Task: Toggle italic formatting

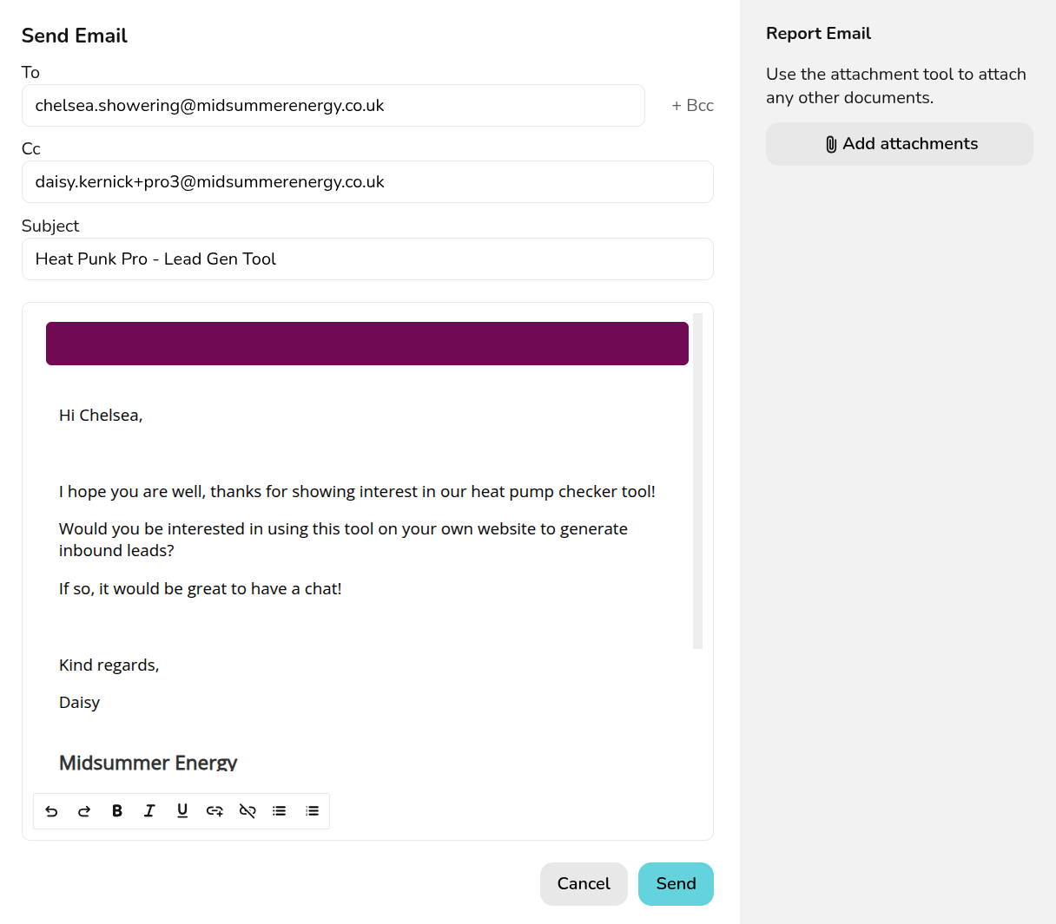Action: (149, 811)
